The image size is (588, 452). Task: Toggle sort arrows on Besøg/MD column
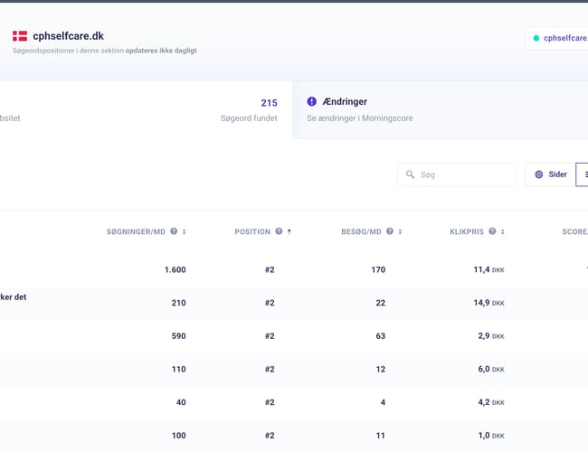click(401, 231)
